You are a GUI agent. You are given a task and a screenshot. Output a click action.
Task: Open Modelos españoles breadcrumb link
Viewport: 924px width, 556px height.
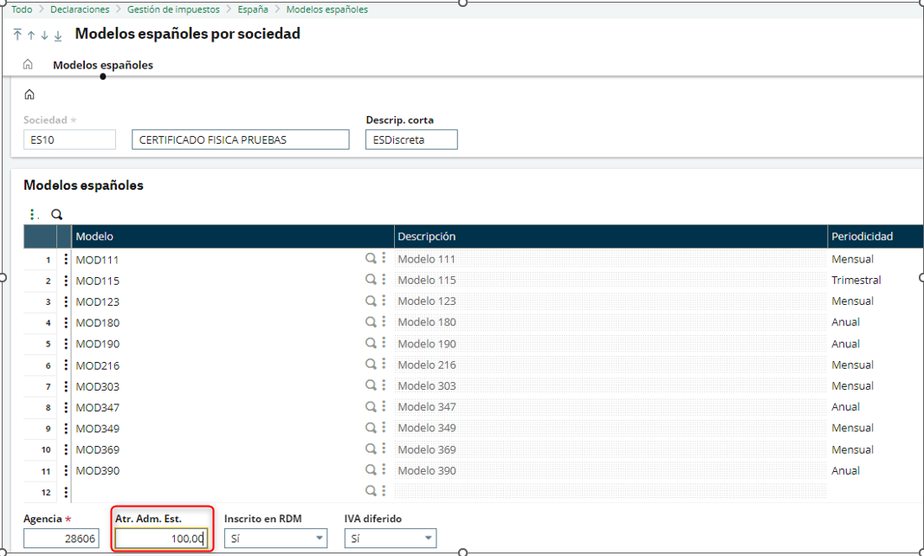[x=327, y=10]
